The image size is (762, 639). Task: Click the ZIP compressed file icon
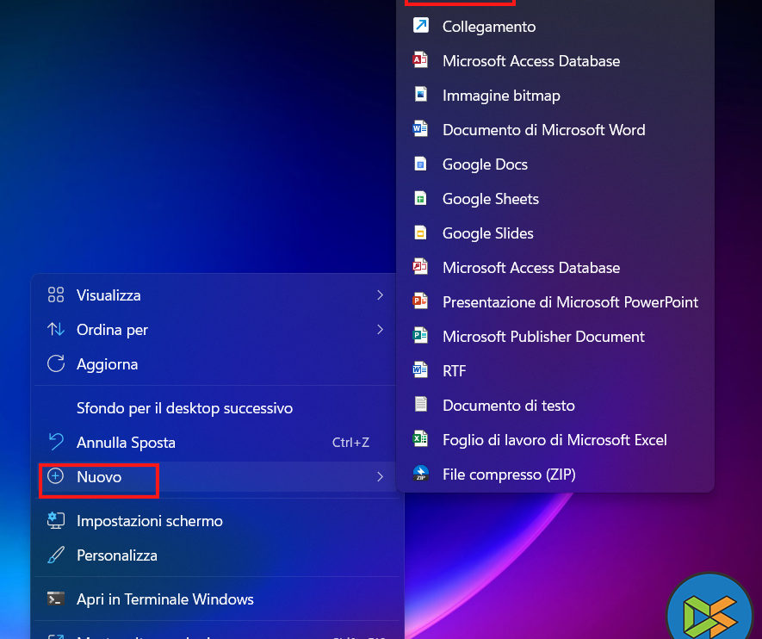(x=420, y=474)
